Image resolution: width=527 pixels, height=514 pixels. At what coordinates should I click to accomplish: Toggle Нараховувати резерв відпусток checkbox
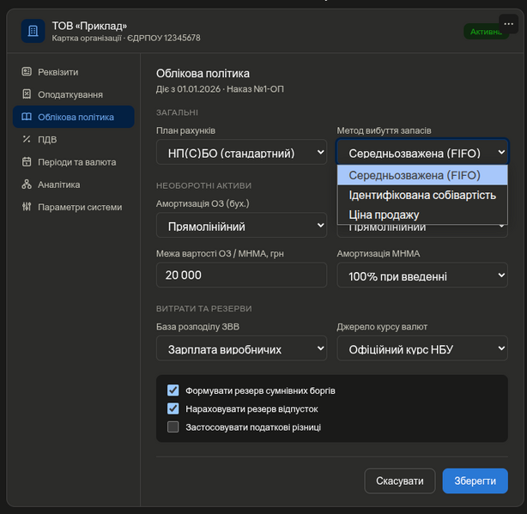pyautogui.click(x=173, y=408)
